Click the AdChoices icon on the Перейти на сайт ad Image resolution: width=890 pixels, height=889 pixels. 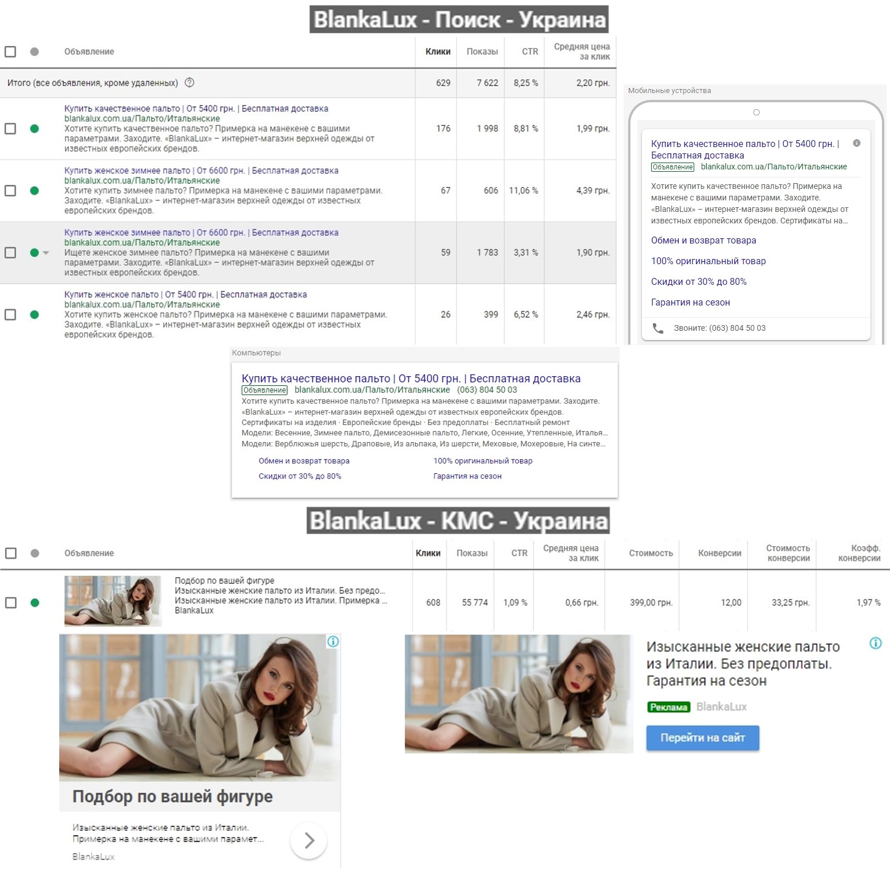tap(876, 643)
